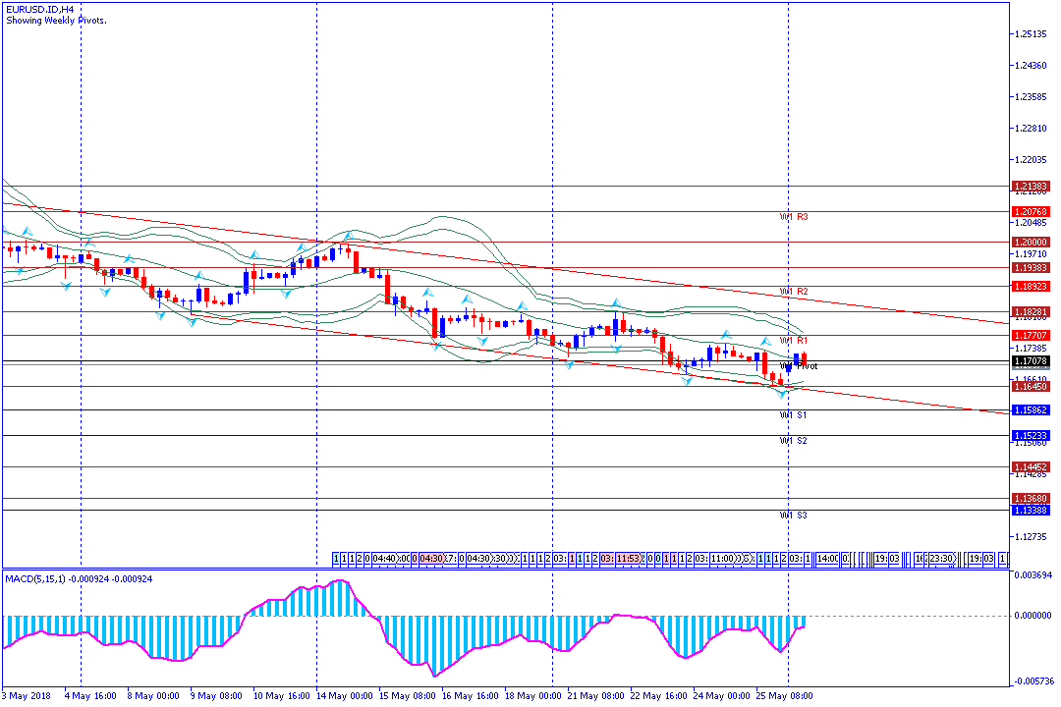Click the 14 May 00:00 time label
Image resolution: width=1061 pixels, height=707 pixels.
pyautogui.click(x=345, y=696)
